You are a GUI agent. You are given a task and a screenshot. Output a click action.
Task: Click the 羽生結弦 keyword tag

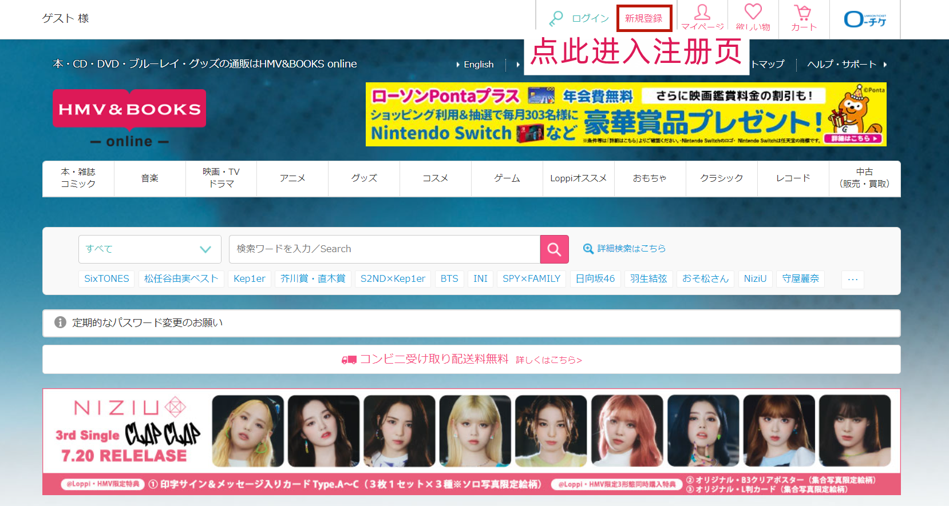point(649,279)
